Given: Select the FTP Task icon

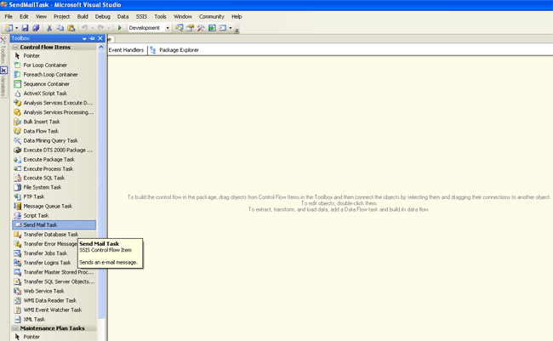Looking at the screenshot, I should coord(17,196).
